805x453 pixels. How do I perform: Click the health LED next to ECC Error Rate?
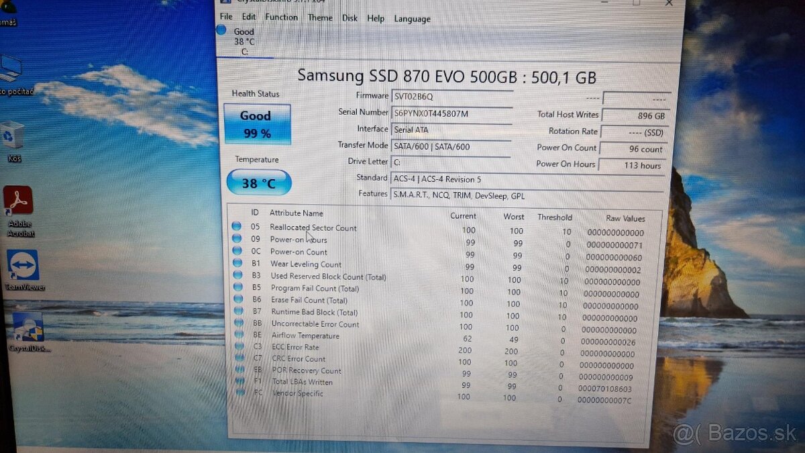click(237, 347)
